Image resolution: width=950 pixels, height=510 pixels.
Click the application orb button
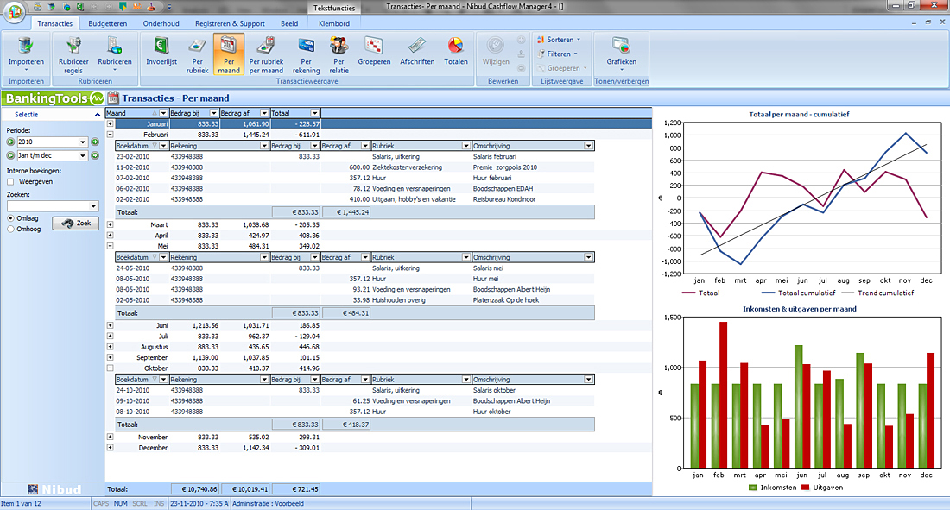pos(15,11)
